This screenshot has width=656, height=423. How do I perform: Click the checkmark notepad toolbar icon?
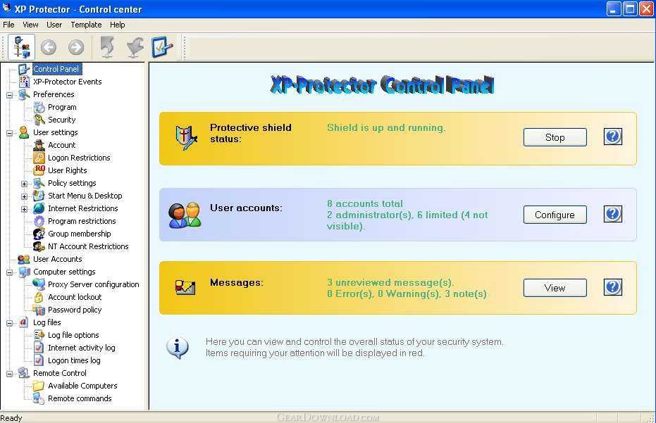click(x=162, y=47)
